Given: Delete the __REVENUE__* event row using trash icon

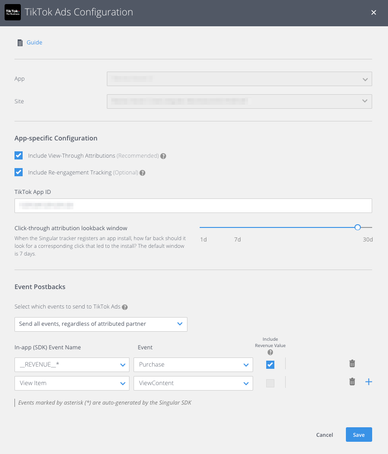Looking at the screenshot, I should coord(352,363).
